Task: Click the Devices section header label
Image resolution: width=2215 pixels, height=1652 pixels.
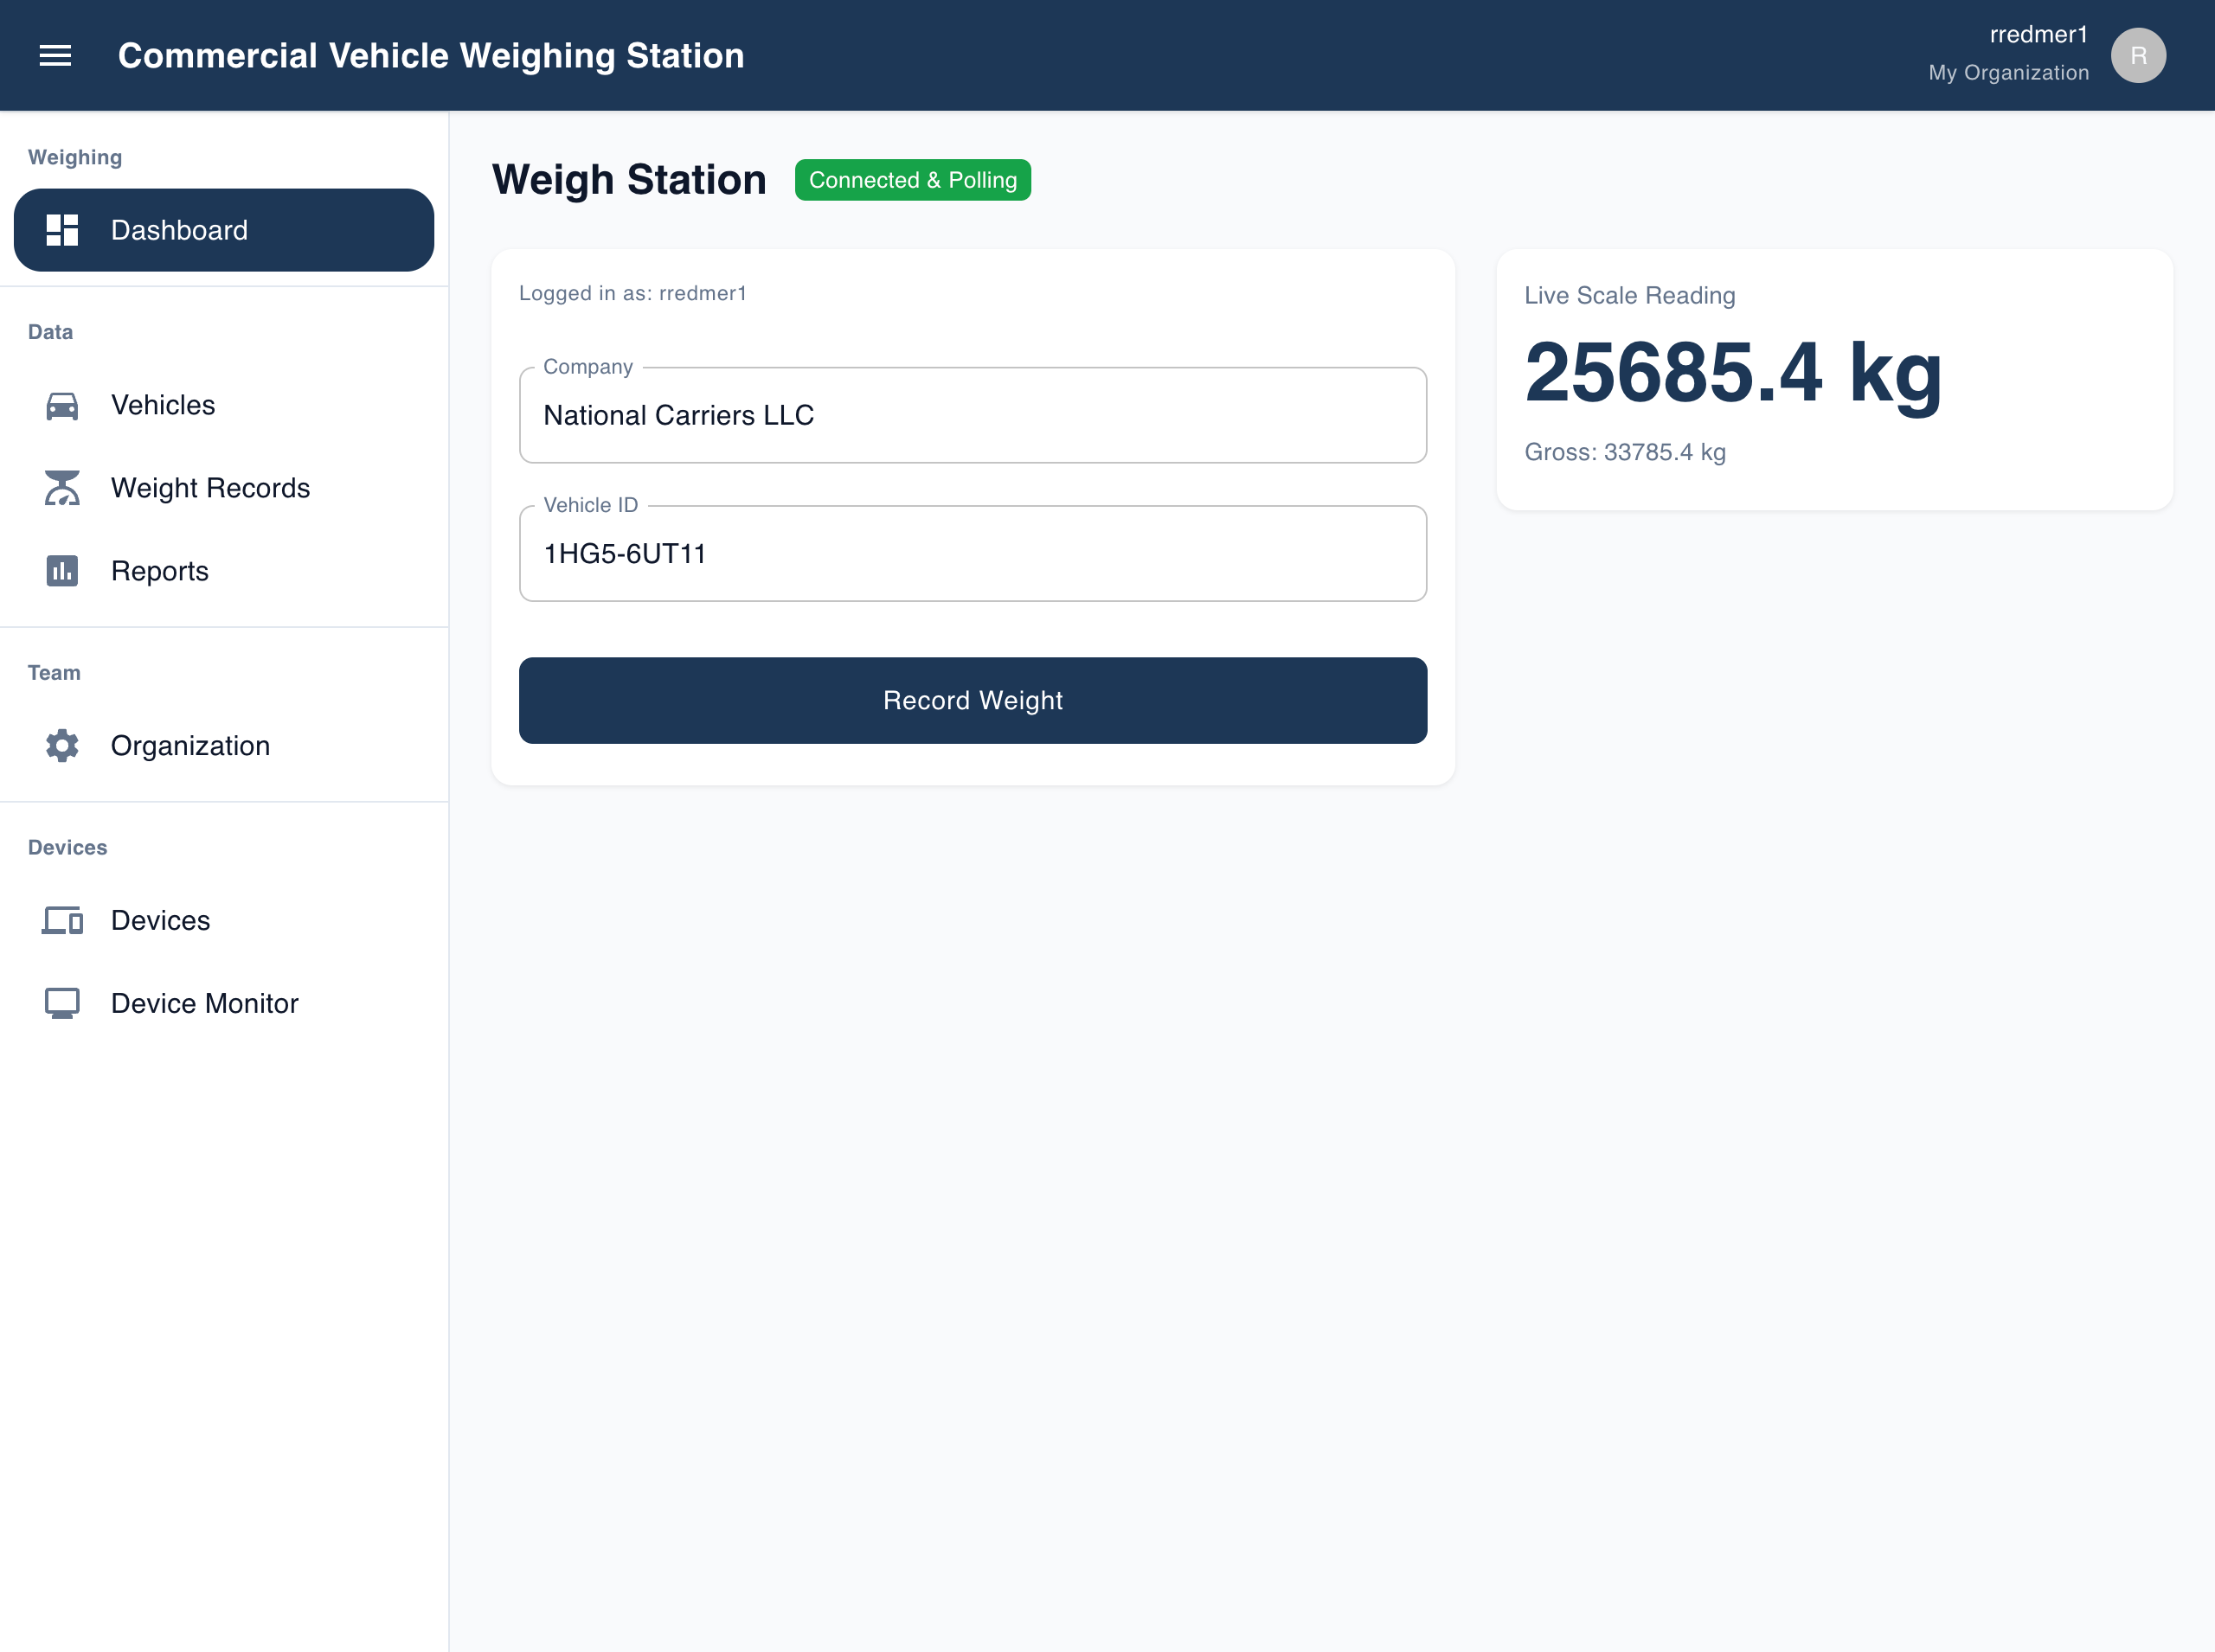Action: tap(67, 847)
